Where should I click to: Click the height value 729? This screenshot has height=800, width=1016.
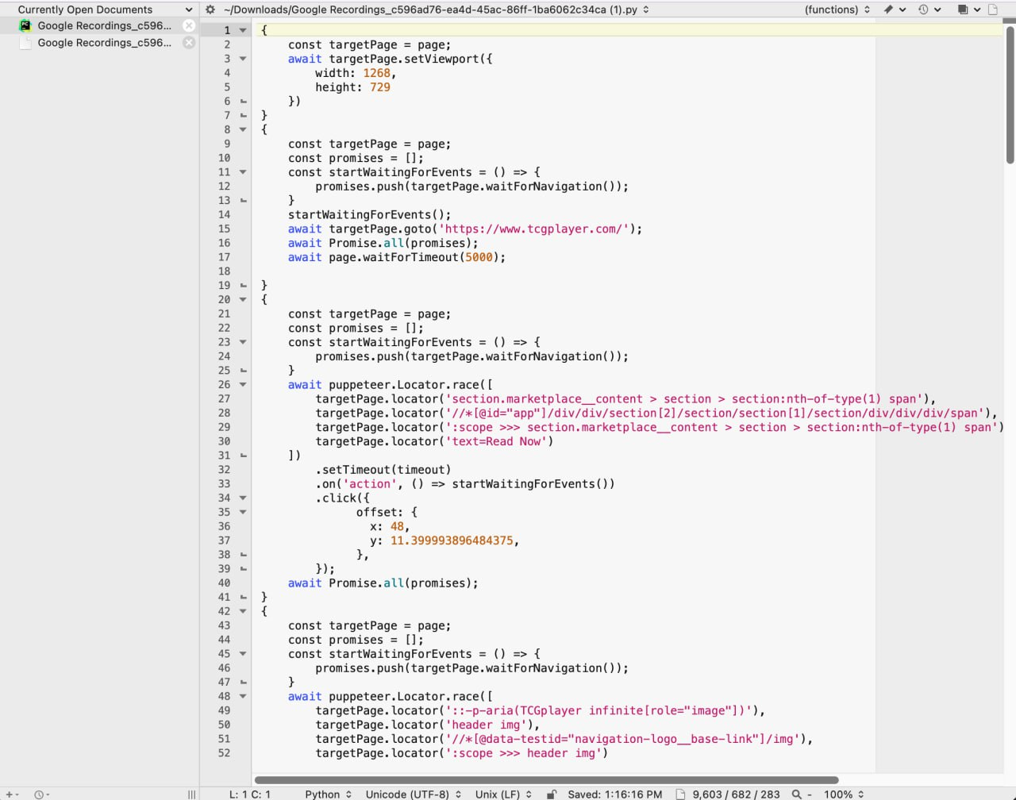(x=380, y=87)
